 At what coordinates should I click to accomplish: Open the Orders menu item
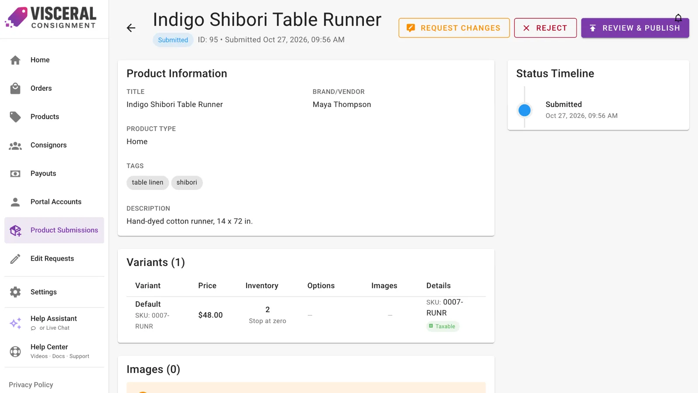(54, 88)
